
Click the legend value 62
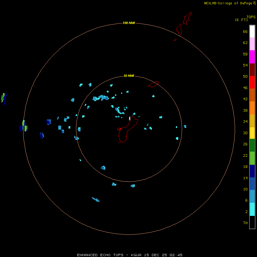245,43
